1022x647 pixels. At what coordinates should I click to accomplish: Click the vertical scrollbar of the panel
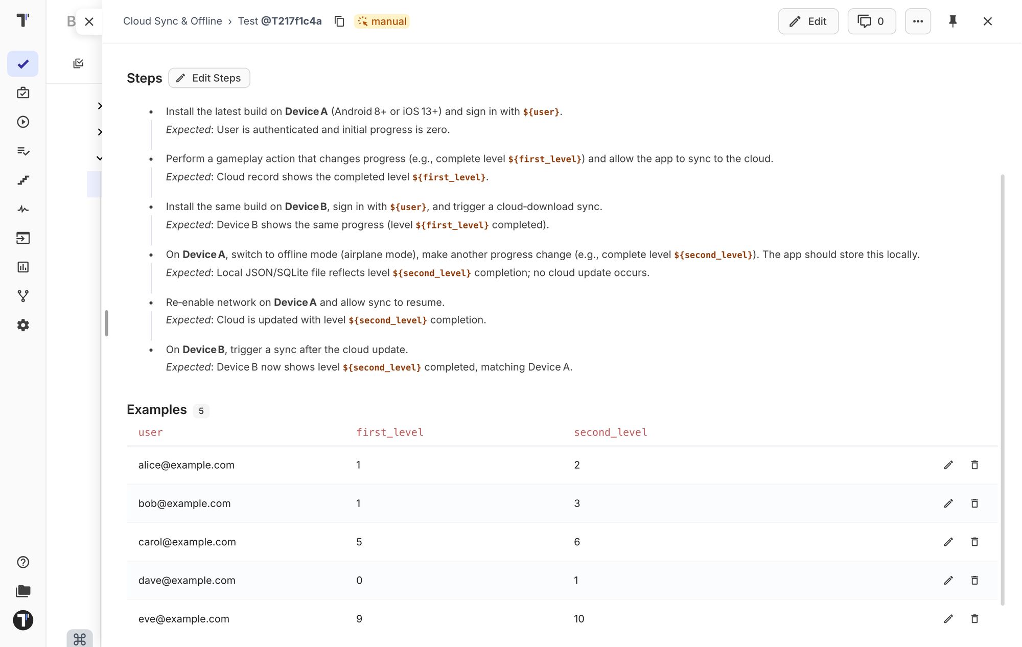point(1003,390)
